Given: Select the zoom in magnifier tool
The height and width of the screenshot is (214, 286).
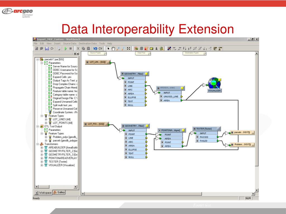Looking at the screenshot, I should (x=118, y=48).
